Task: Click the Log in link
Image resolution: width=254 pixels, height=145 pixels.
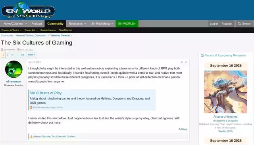Action: (x=214, y=24)
